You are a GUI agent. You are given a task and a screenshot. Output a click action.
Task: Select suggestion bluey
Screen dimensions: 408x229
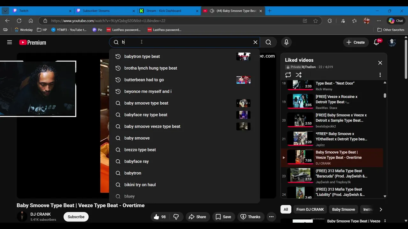coord(184,196)
